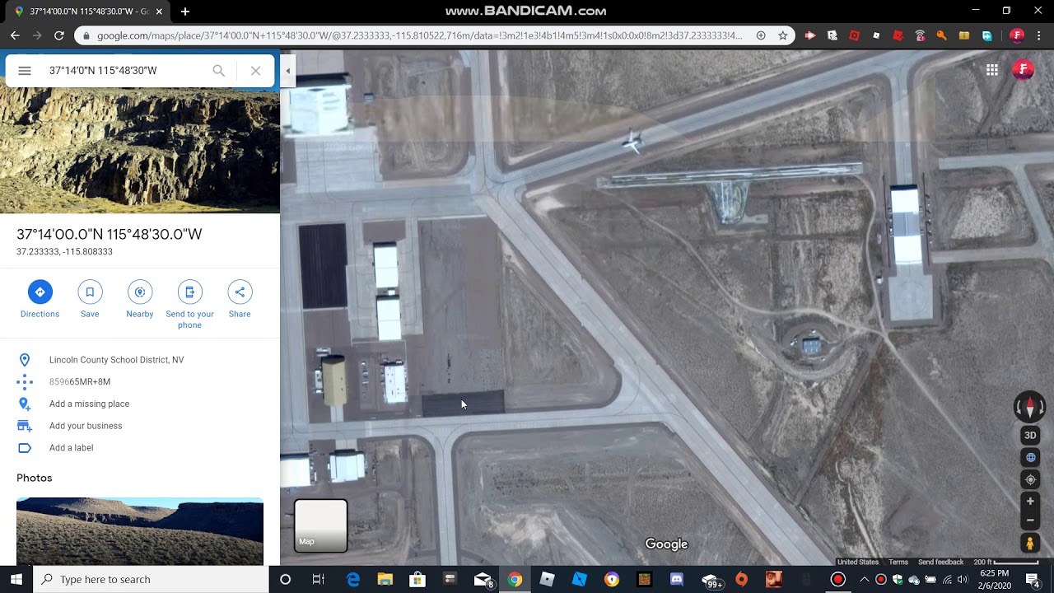Click the browser address bar
This screenshot has width=1054, height=593.
[420, 35]
